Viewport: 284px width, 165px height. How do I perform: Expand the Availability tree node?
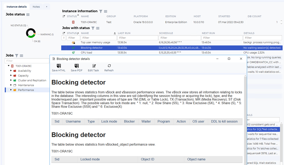[x=11, y=71]
